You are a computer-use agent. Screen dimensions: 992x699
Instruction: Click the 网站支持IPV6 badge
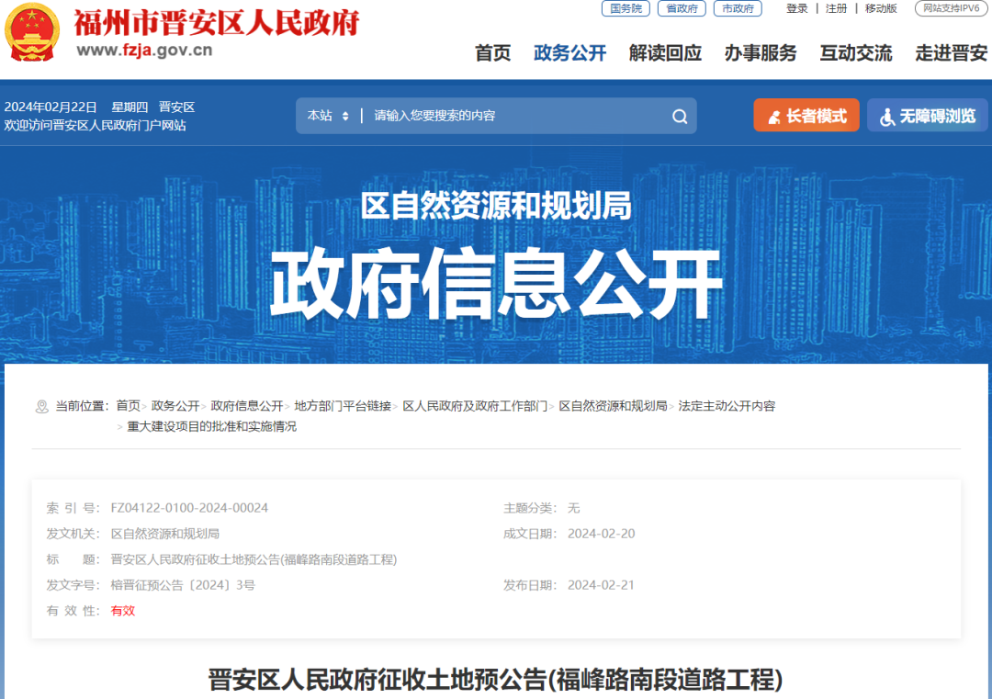[x=951, y=8]
